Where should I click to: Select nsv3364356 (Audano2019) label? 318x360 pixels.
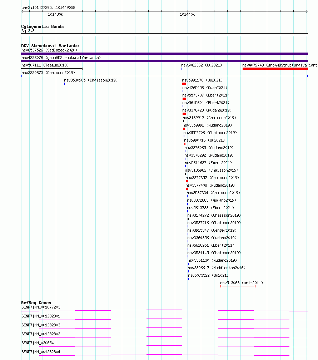pyautogui.click(x=212, y=238)
